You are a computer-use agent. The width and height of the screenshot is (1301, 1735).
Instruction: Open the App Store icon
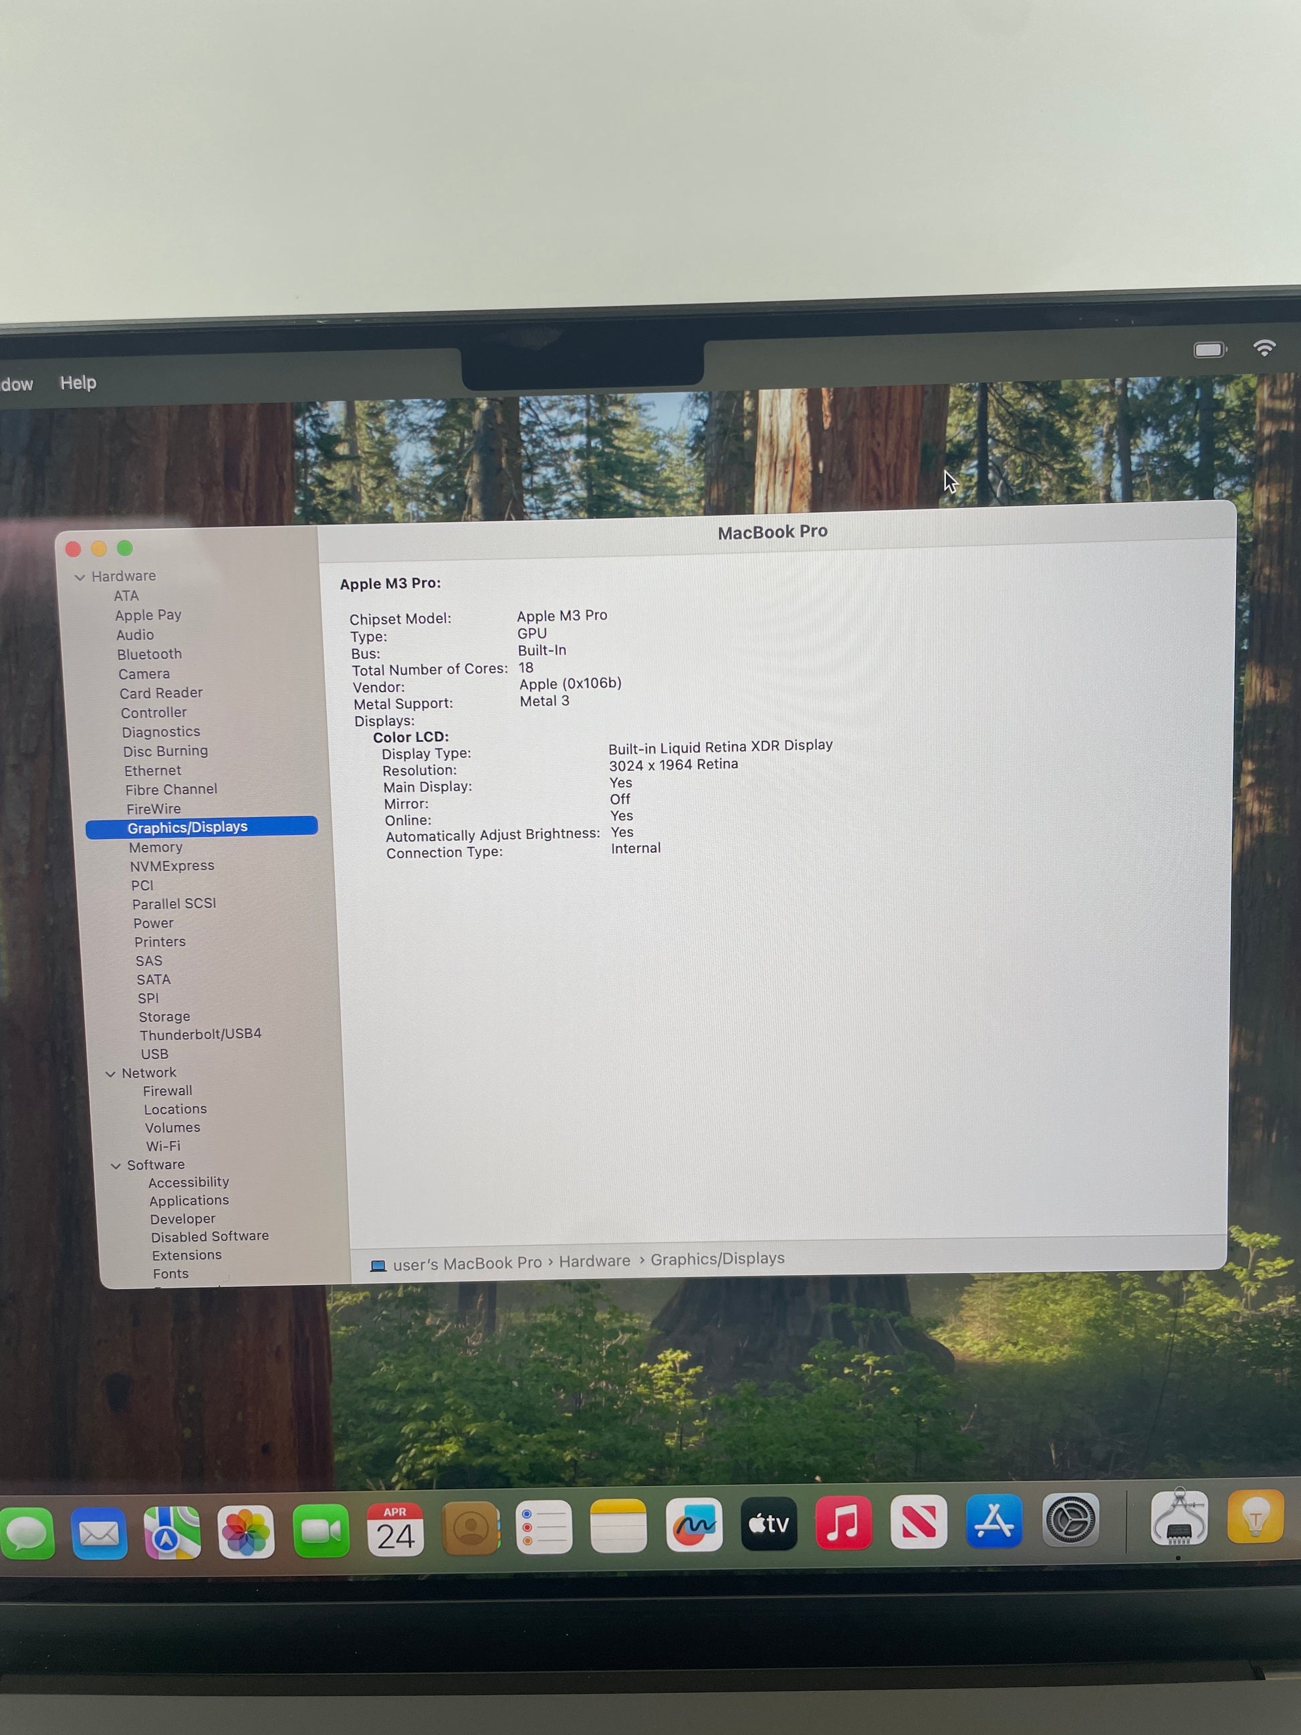point(994,1521)
